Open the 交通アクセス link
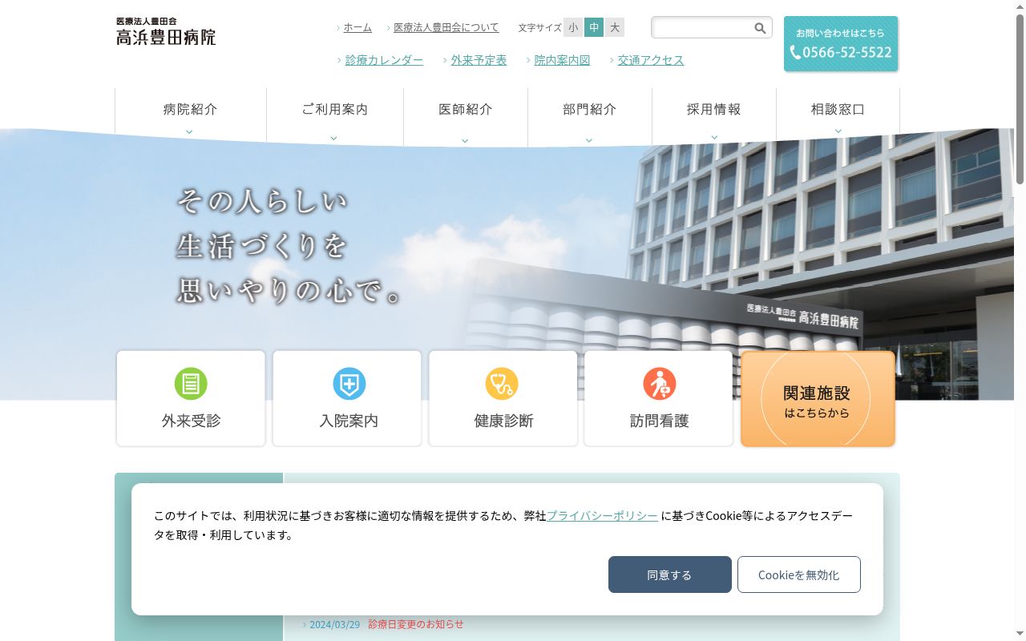The height and width of the screenshot is (641, 1026). coord(651,60)
